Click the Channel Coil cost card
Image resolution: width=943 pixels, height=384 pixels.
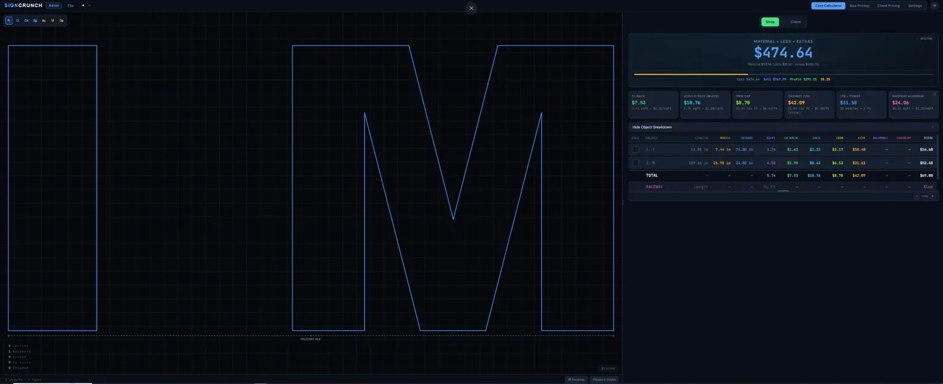point(809,104)
